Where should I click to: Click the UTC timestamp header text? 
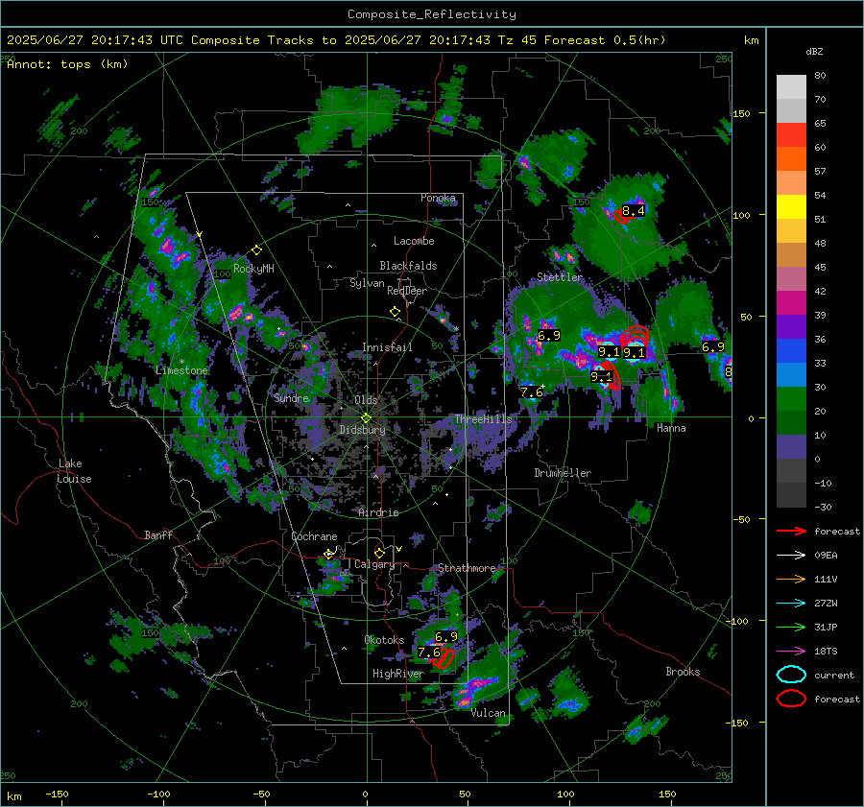[x=336, y=40]
